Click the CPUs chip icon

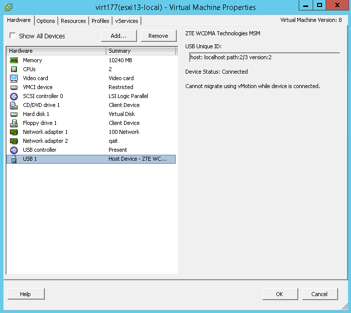(14, 69)
